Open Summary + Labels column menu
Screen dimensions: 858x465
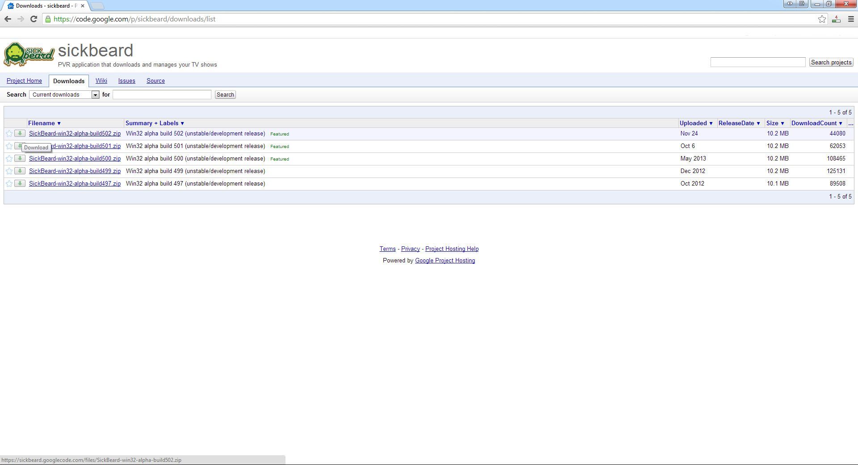click(x=155, y=123)
